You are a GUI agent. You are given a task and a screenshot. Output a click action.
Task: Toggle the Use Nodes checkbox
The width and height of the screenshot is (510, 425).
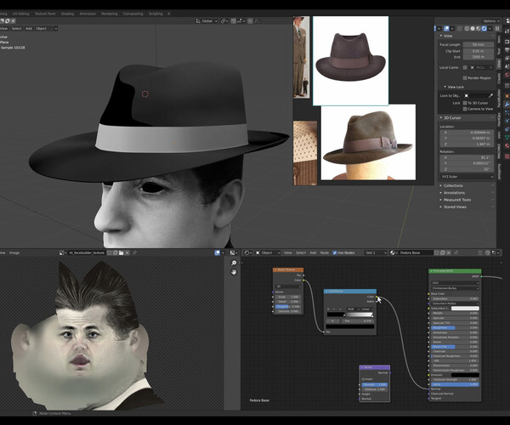tap(335, 252)
